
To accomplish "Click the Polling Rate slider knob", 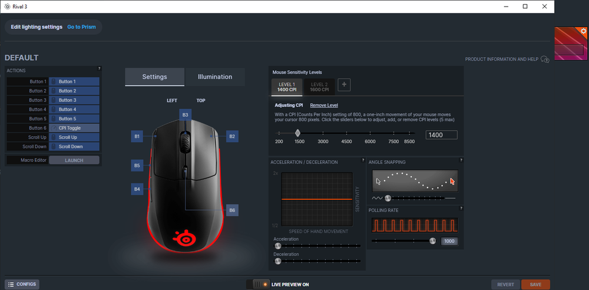I will pos(433,240).
